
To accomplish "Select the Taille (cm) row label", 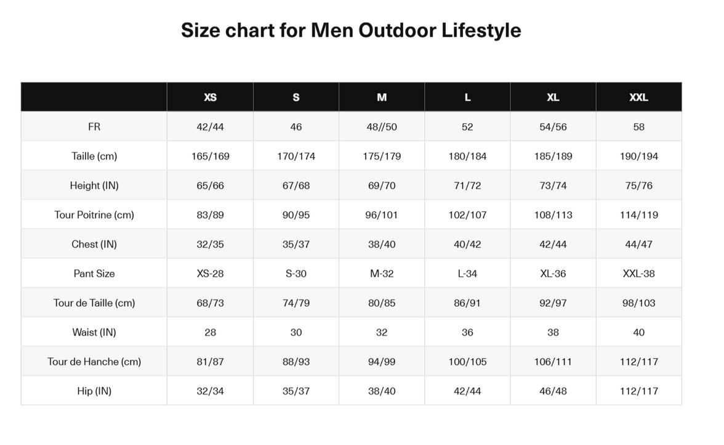I will tap(94, 156).
